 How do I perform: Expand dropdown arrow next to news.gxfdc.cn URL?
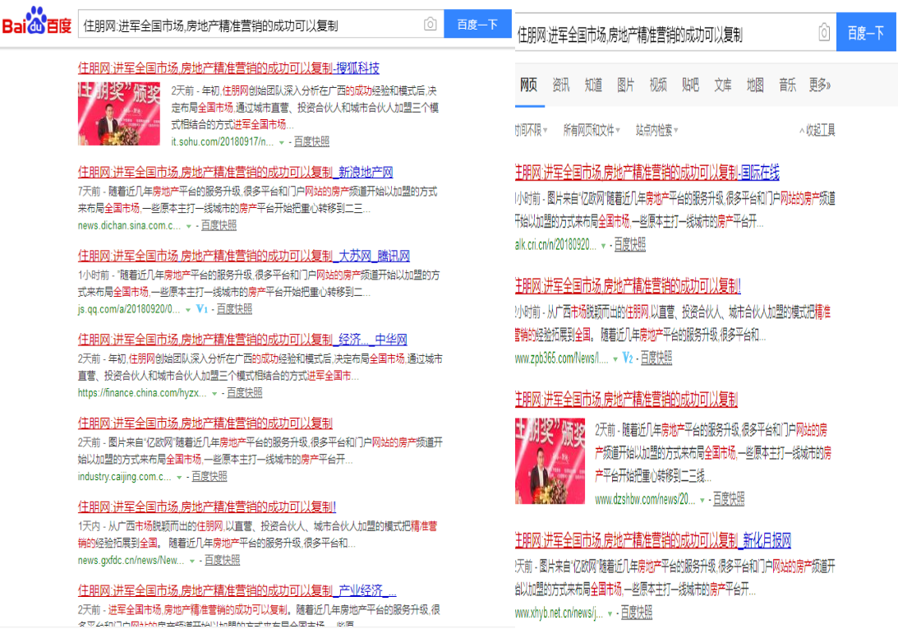click(x=192, y=561)
